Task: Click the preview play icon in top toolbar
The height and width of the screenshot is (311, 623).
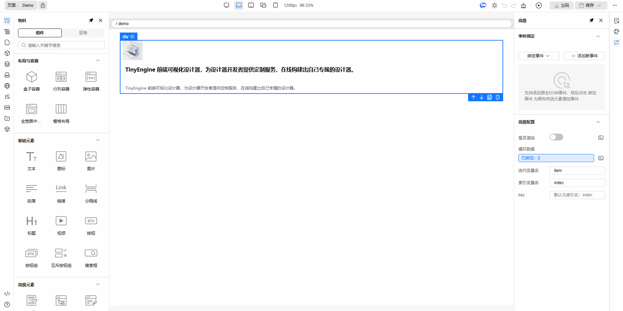Action: tap(539, 5)
